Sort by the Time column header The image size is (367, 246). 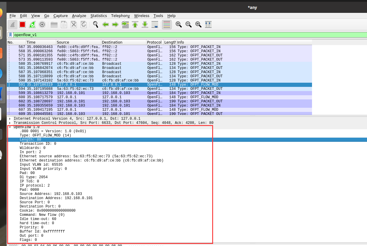point(41,42)
